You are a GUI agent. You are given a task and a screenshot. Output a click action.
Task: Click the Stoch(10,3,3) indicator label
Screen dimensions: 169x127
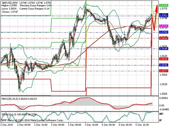point(9,115)
